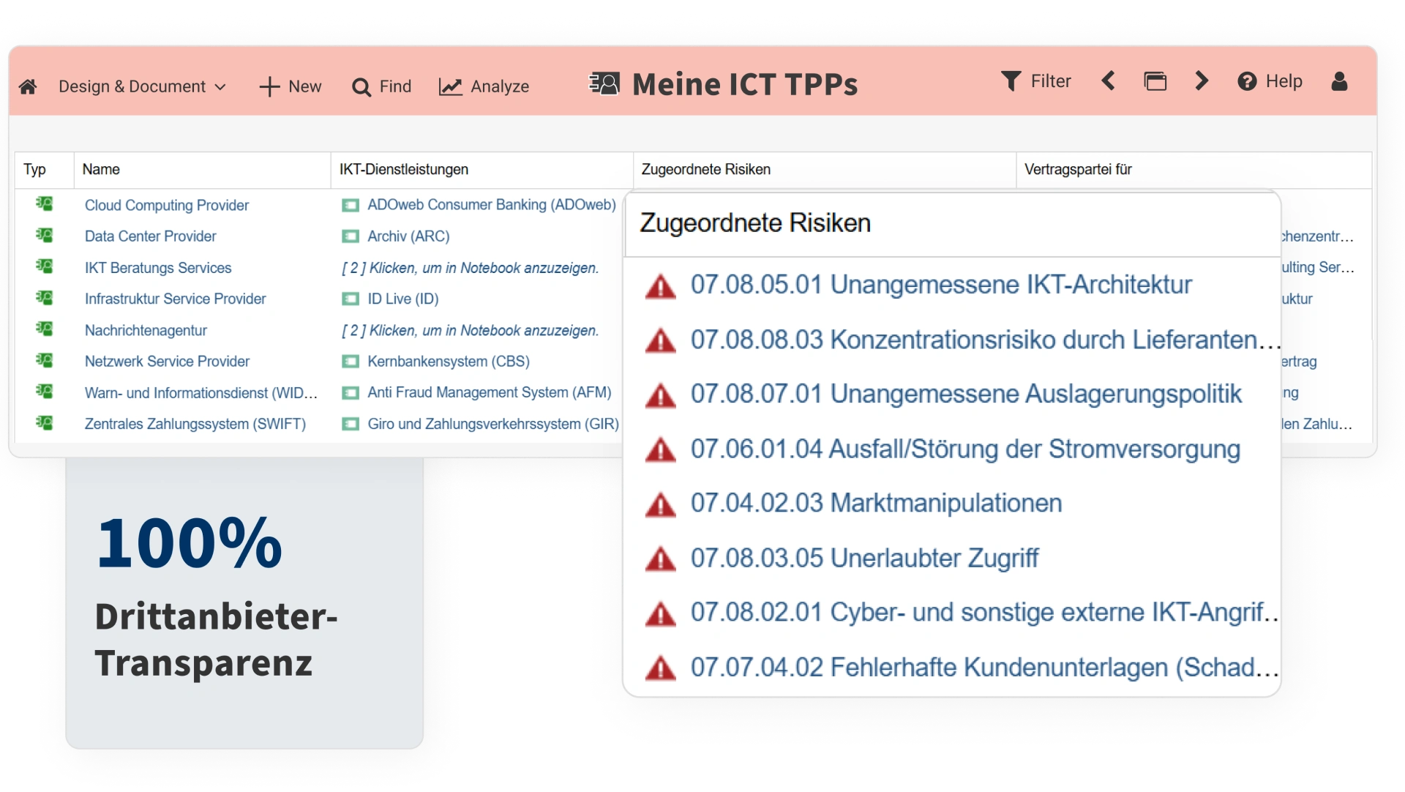Image resolution: width=1405 pixels, height=792 pixels.
Task: Click the Home icon in the toolbar
Action: [x=28, y=87]
